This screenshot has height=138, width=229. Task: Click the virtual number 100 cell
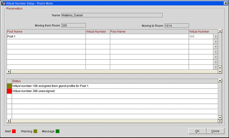click(x=200, y=37)
